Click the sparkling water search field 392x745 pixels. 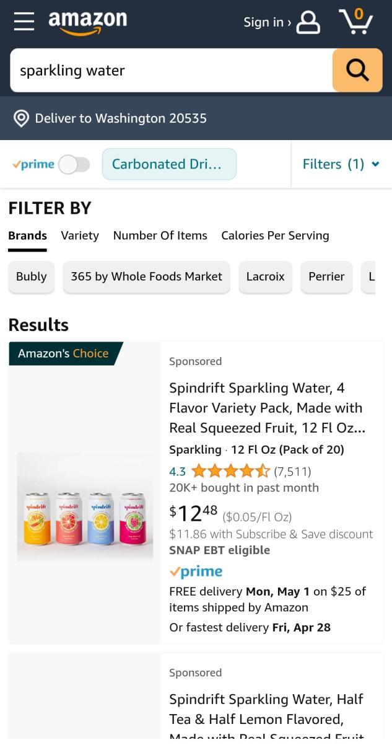[171, 71]
